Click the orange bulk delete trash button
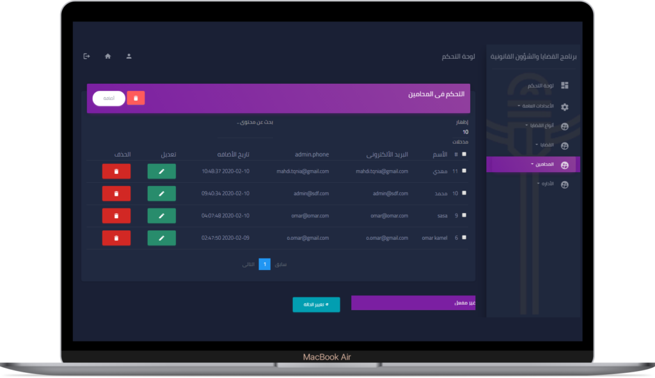 tap(136, 98)
